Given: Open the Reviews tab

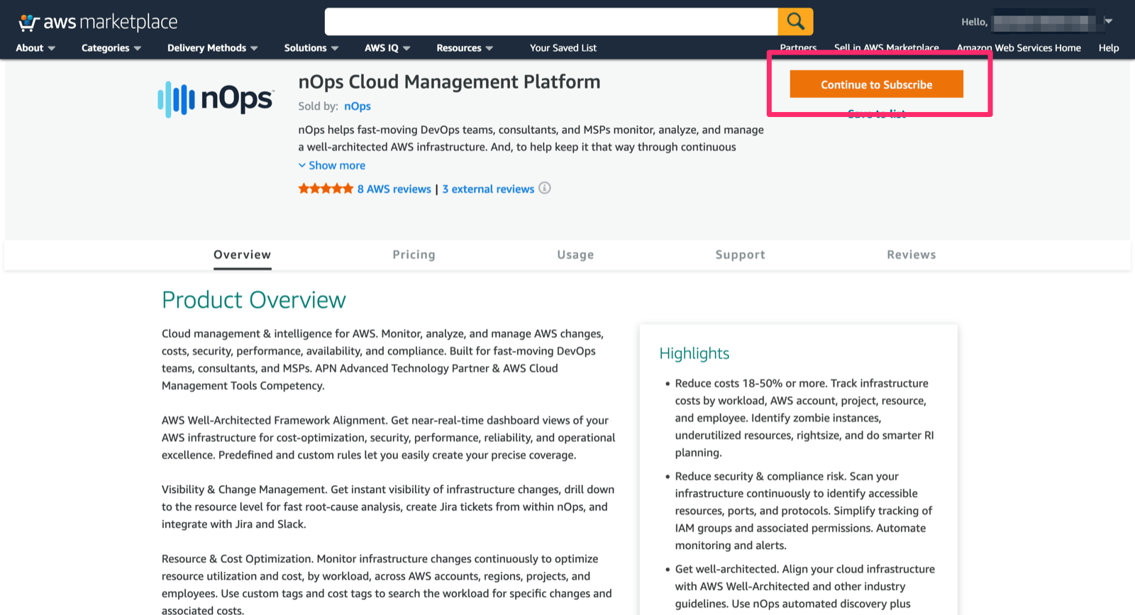Looking at the screenshot, I should click(911, 255).
